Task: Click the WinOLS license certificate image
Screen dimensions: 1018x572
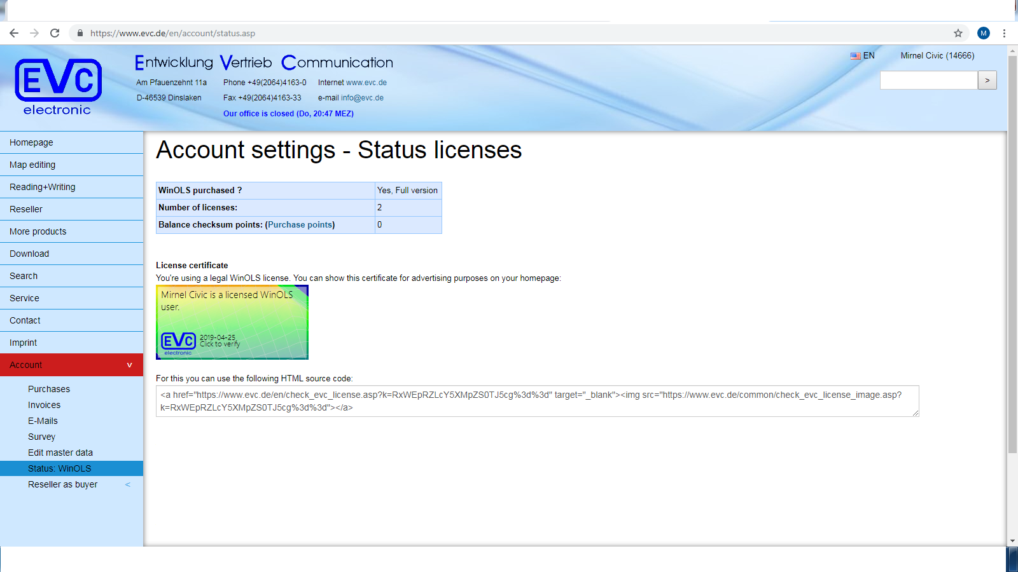Action: (232, 322)
